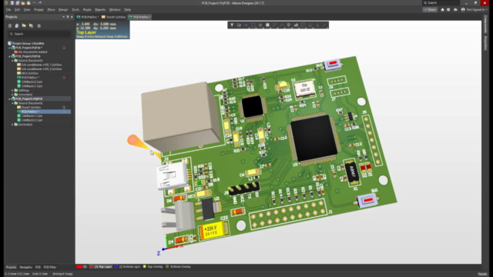
Task: Click the yellow Top Overlay color swatch
Action: [145, 267]
